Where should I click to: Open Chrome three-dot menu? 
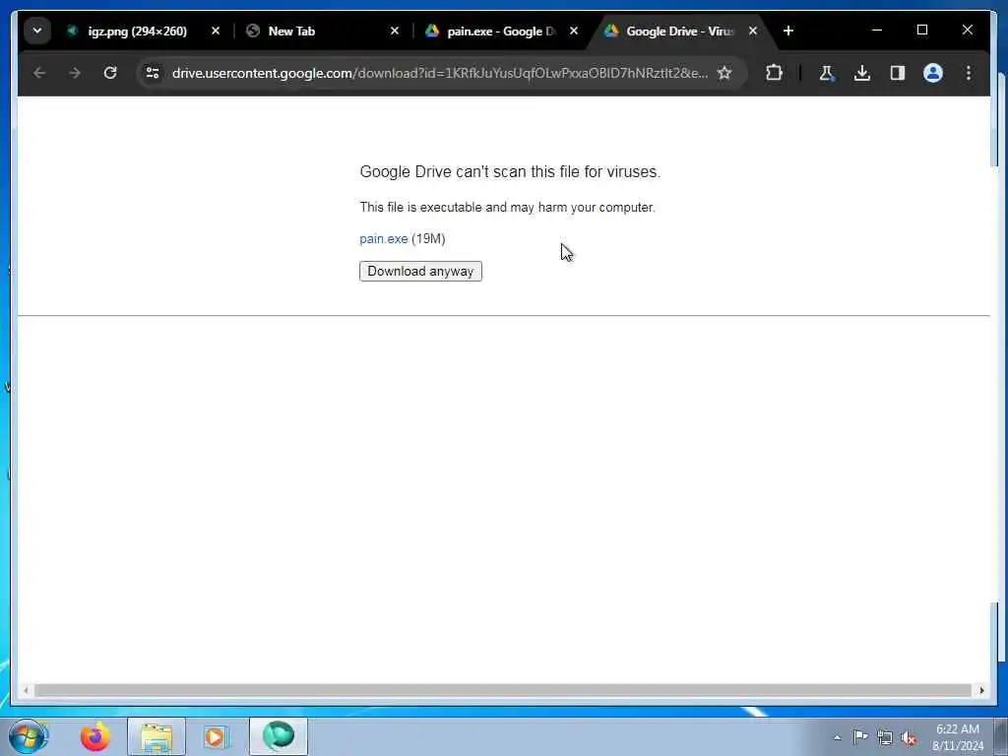[x=969, y=73]
